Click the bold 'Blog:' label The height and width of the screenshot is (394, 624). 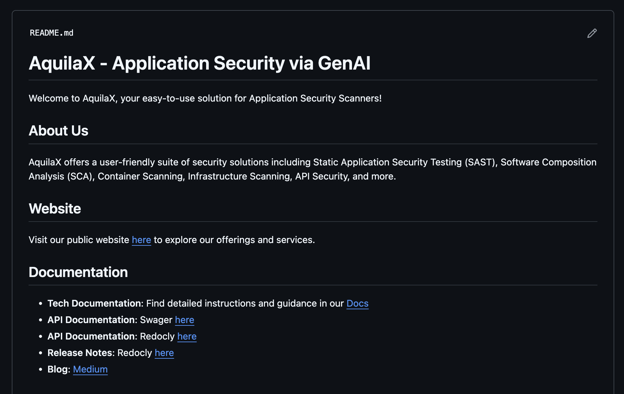(59, 369)
